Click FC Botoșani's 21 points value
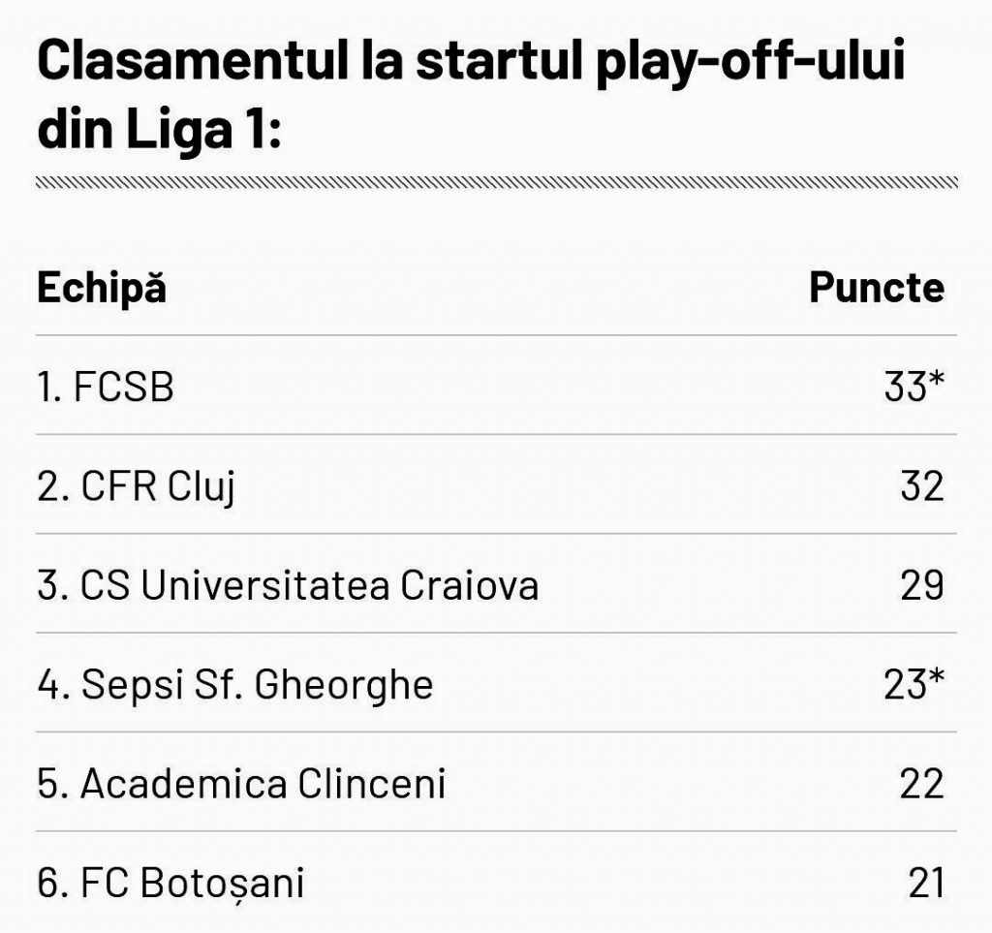 [925, 884]
